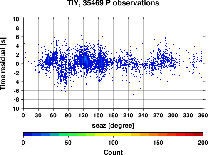
Task: Click the y-axis tick label '4'
Action: [17, 46]
